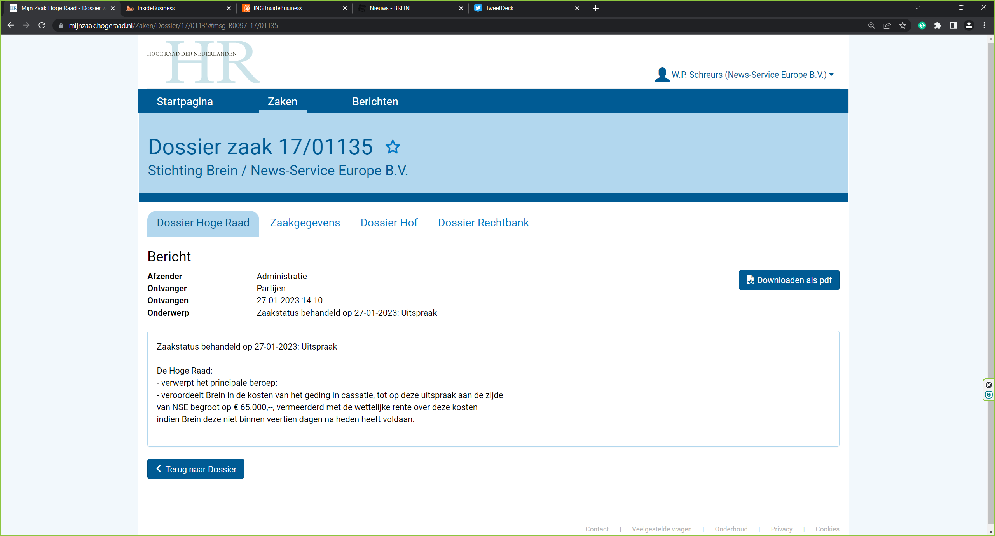
Task: Click the scrollbar up arrow
Action: [991, 38]
